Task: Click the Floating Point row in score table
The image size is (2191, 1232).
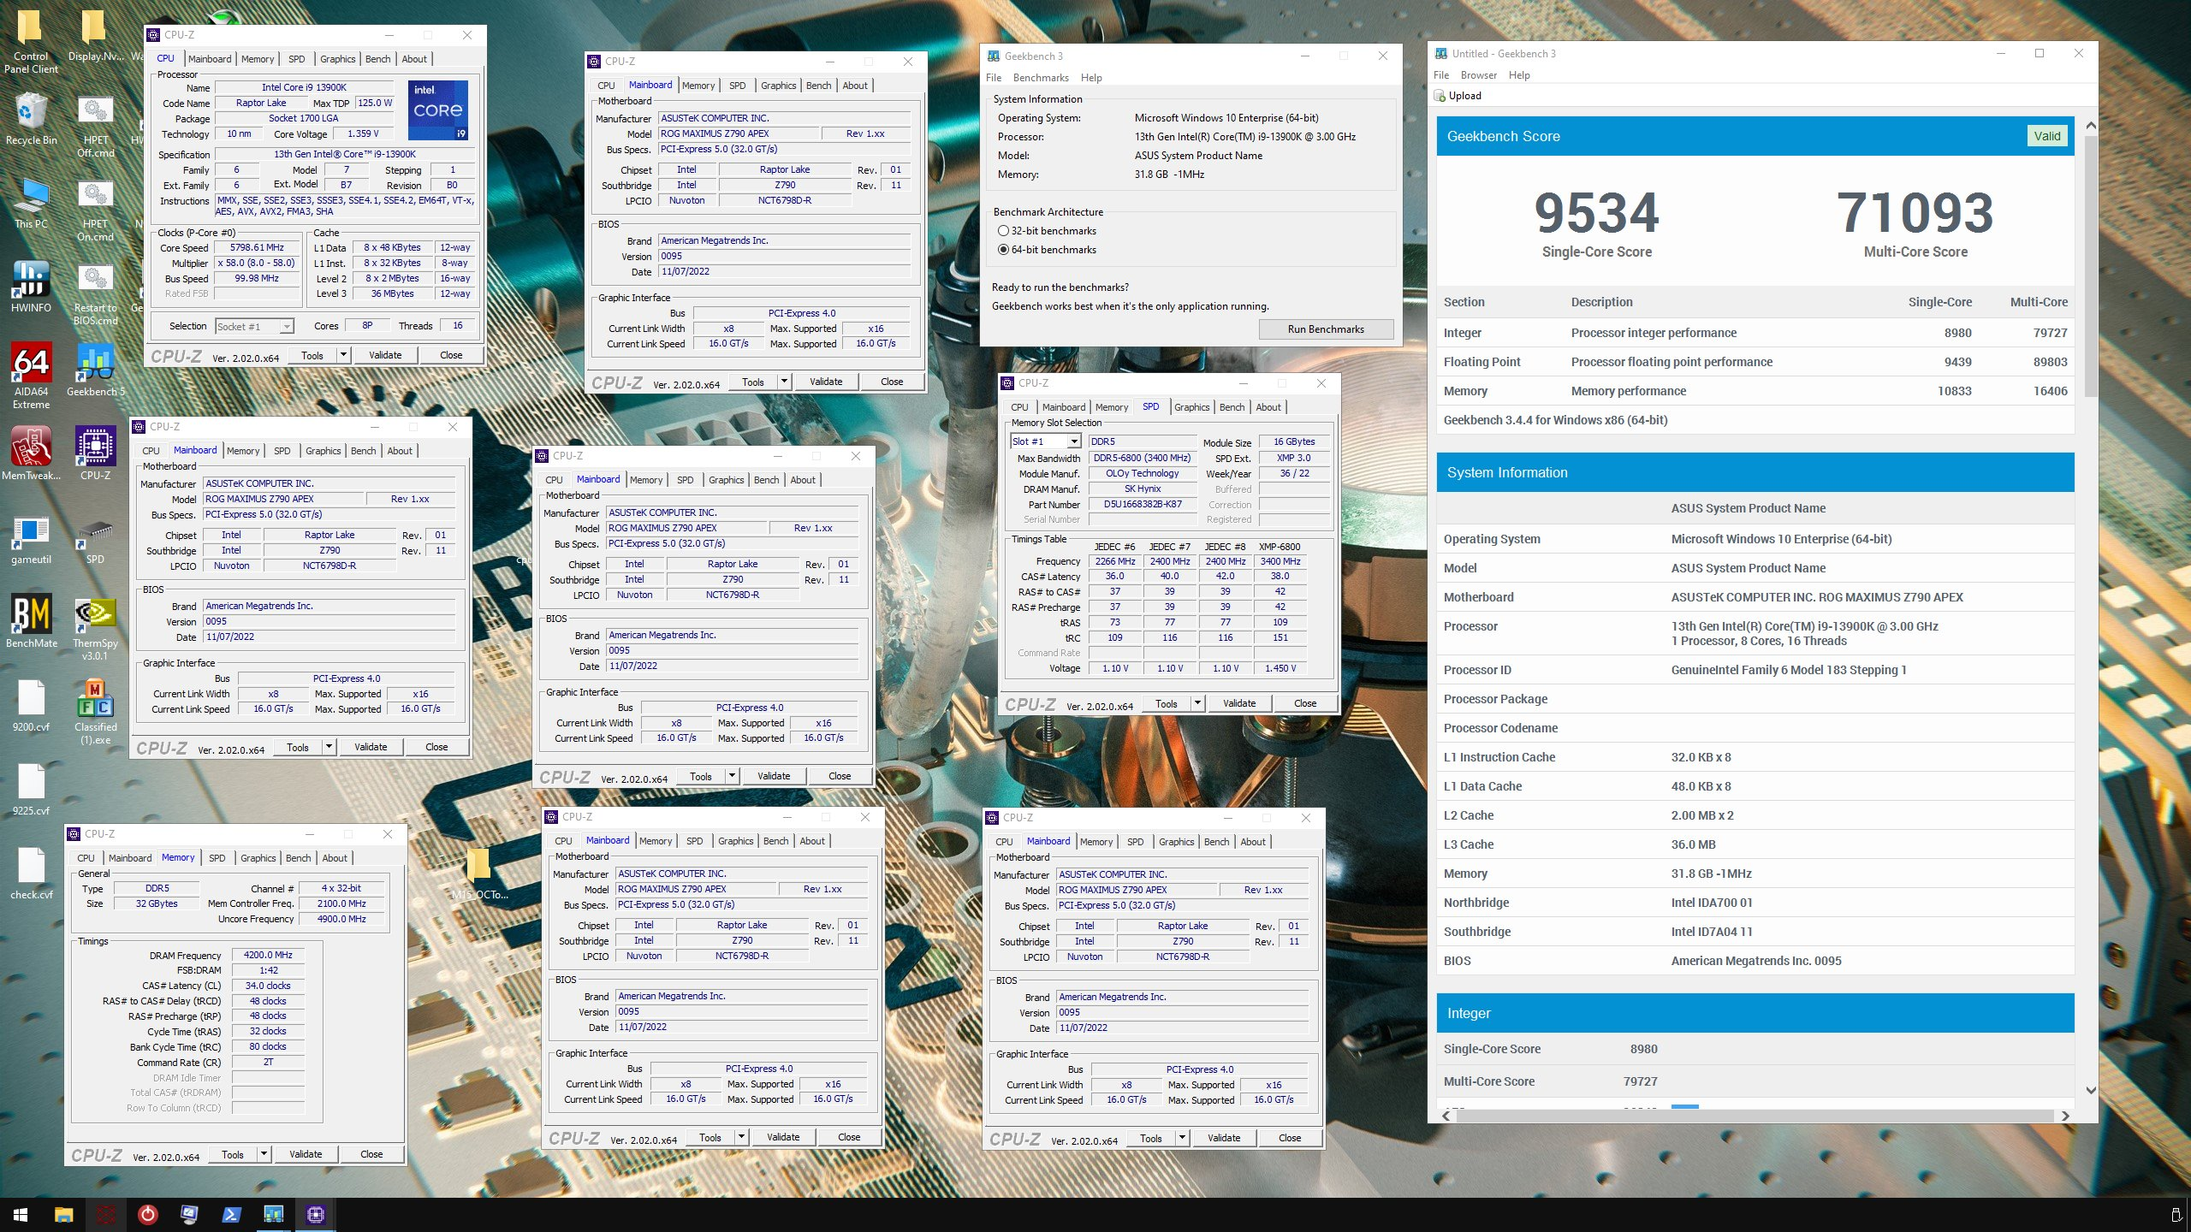Action: tap(1755, 362)
